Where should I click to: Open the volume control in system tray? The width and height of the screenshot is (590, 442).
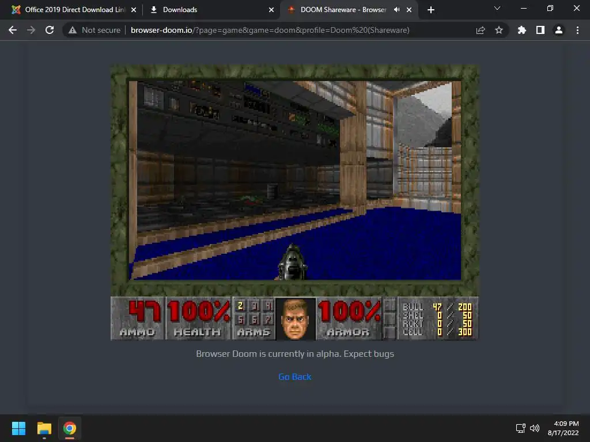click(x=534, y=428)
